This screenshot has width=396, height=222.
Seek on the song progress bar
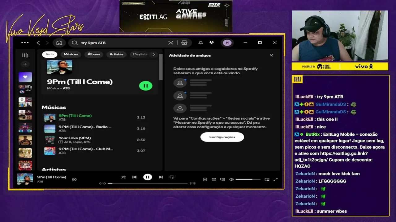click(x=148, y=183)
